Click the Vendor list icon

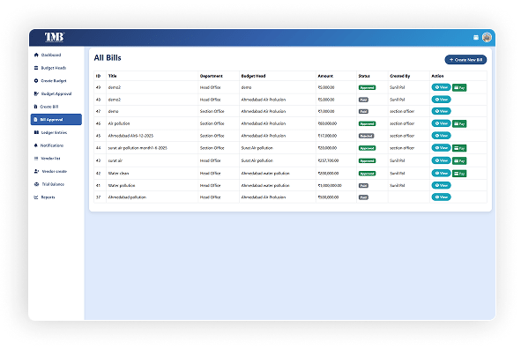[x=36, y=159]
